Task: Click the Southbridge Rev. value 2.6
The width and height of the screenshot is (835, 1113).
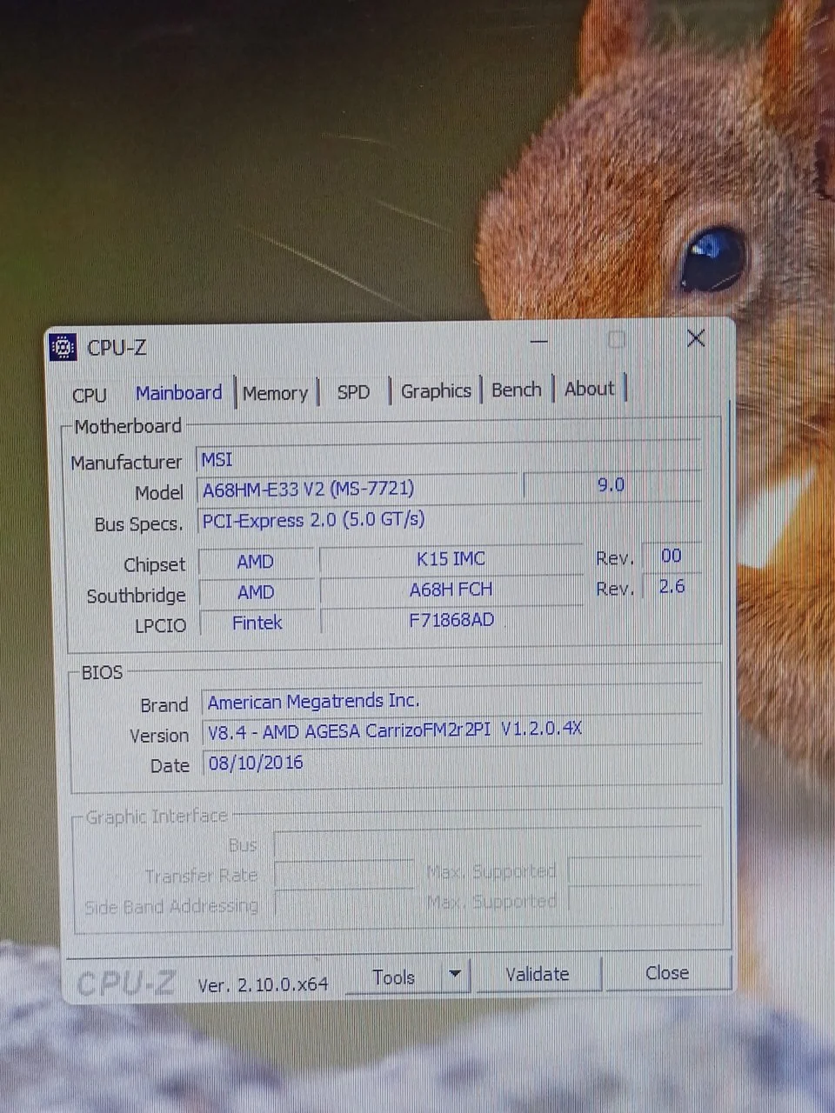Action: click(x=671, y=586)
